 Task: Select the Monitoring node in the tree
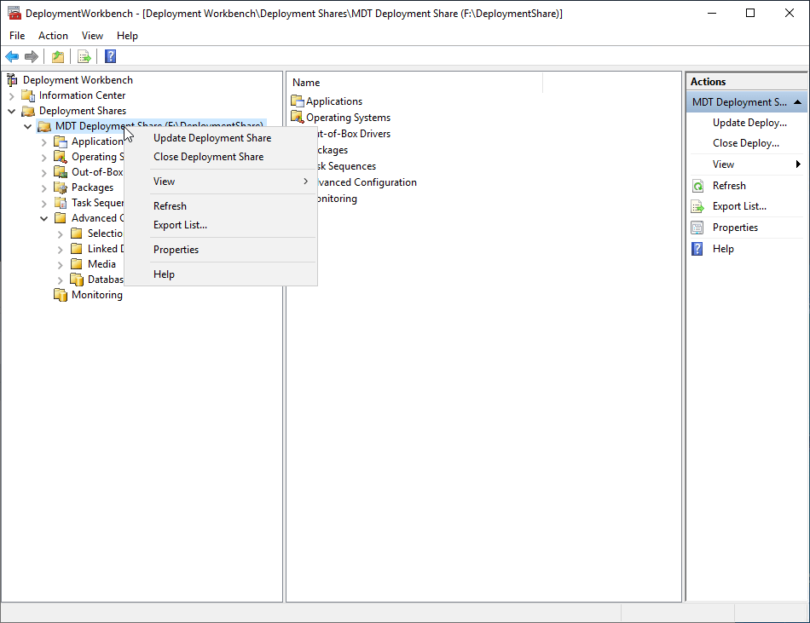click(x=96, y=295)
